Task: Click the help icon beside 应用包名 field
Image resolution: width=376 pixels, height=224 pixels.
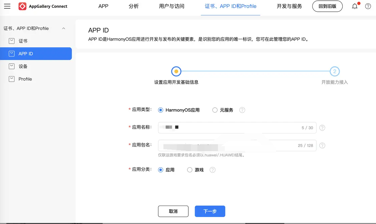Action: [x=322, y=146]
